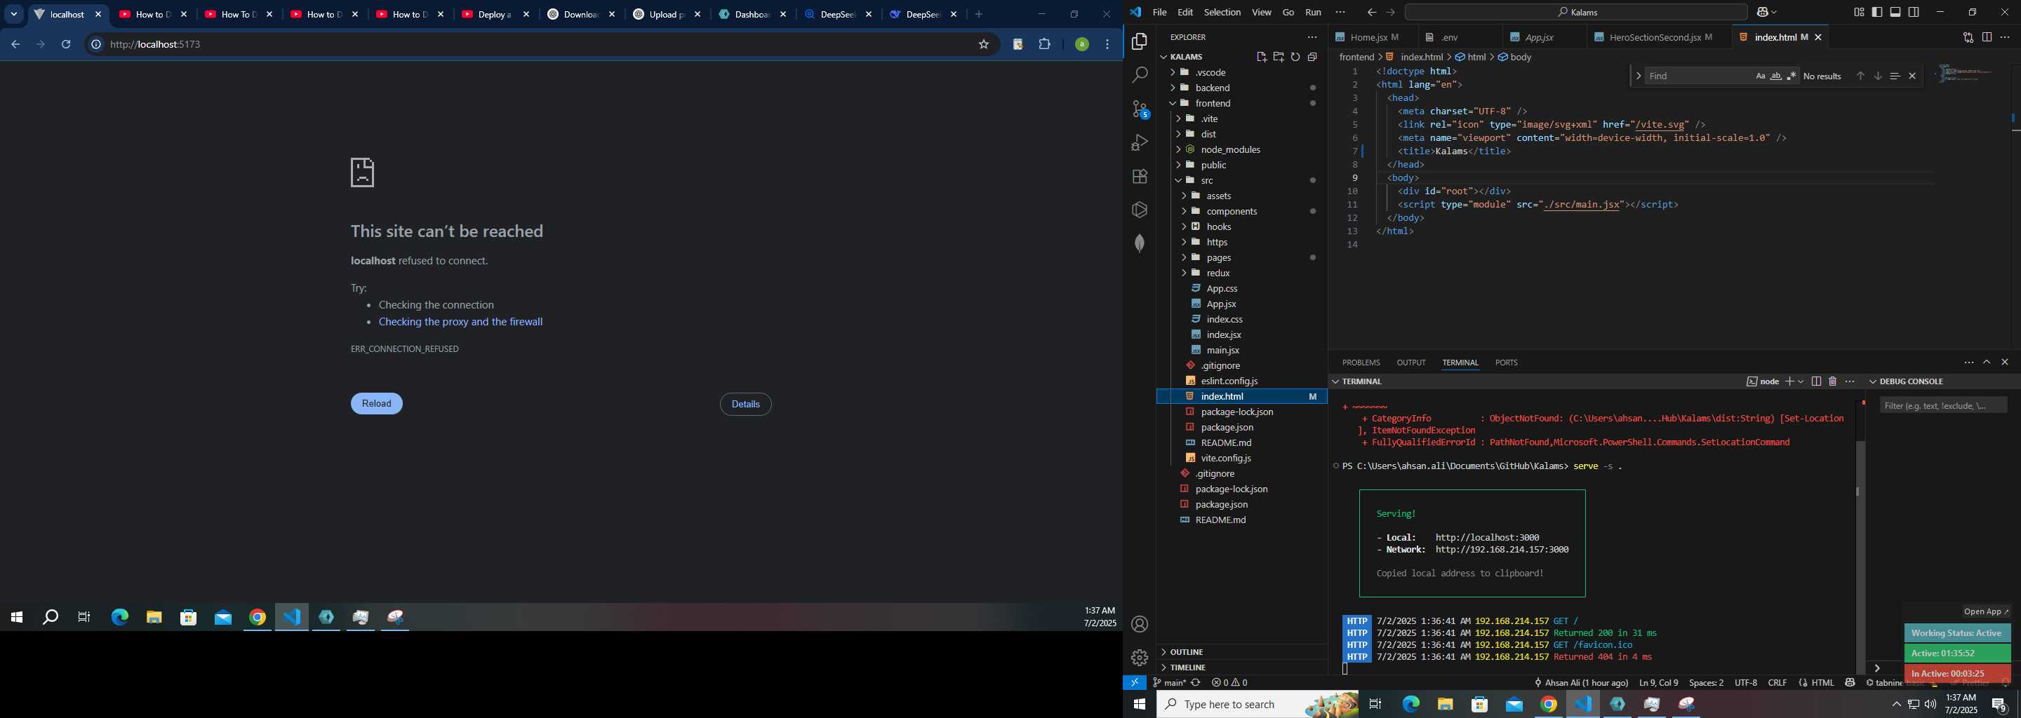Expand the node_modules folder
Viewport: 2021px width, 718px height.
point(1241,150)
